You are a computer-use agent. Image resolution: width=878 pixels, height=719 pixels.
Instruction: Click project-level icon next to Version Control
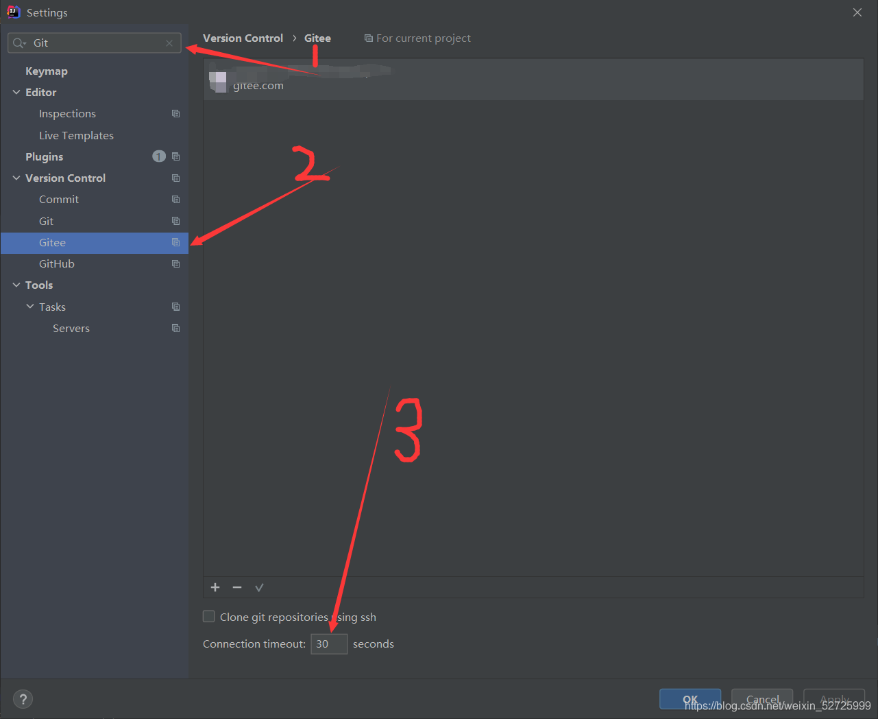click(x=176, y=178)
